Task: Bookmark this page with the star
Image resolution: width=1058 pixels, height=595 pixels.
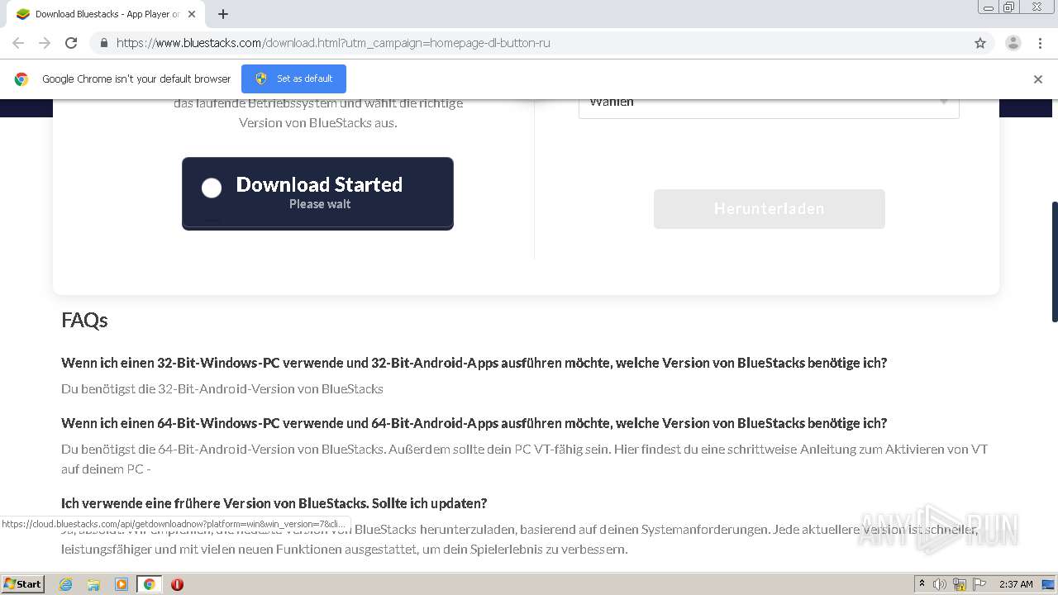Action: [x=980, y=43]
